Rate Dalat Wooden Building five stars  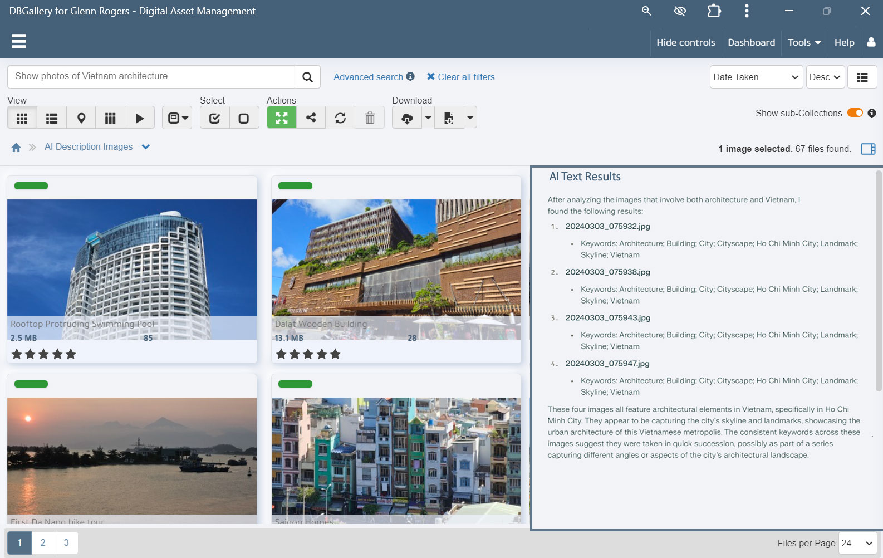pyautogui.click(x=335, y=354)
